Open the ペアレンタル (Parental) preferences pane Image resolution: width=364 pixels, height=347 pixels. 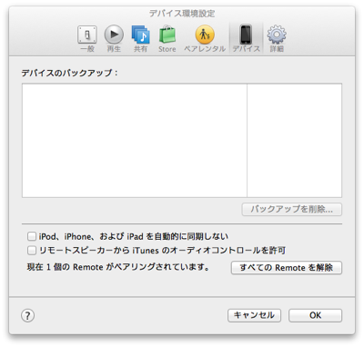click(x=205, y=39)
